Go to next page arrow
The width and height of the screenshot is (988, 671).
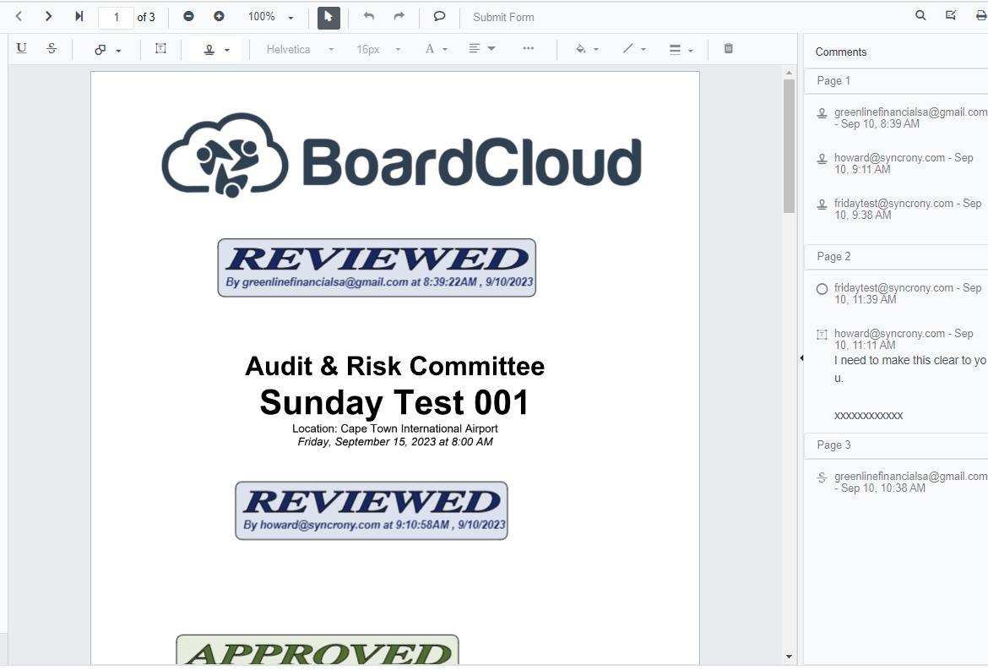48,16
